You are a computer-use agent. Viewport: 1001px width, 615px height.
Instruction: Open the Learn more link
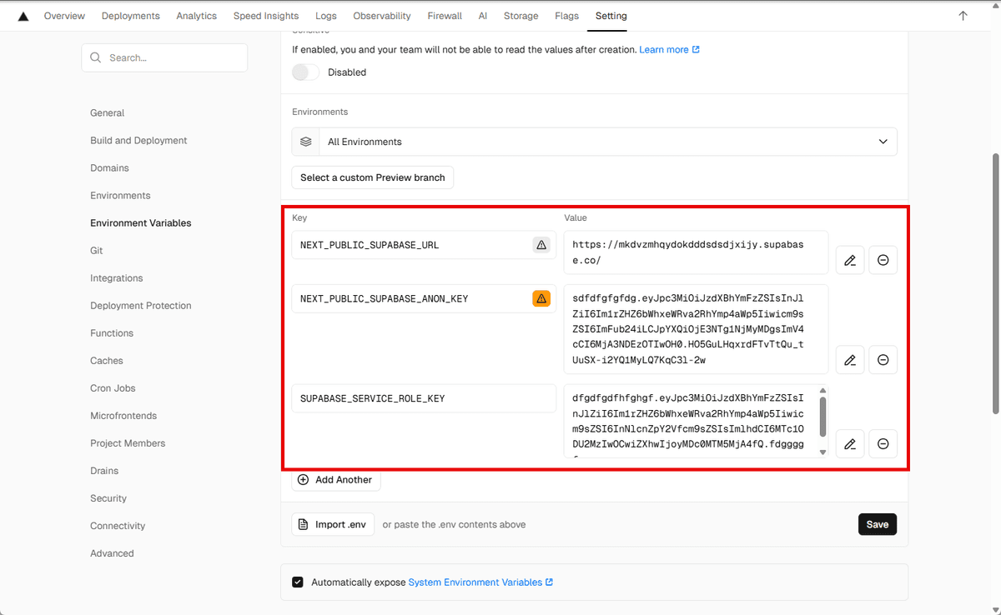click(664, 49)
